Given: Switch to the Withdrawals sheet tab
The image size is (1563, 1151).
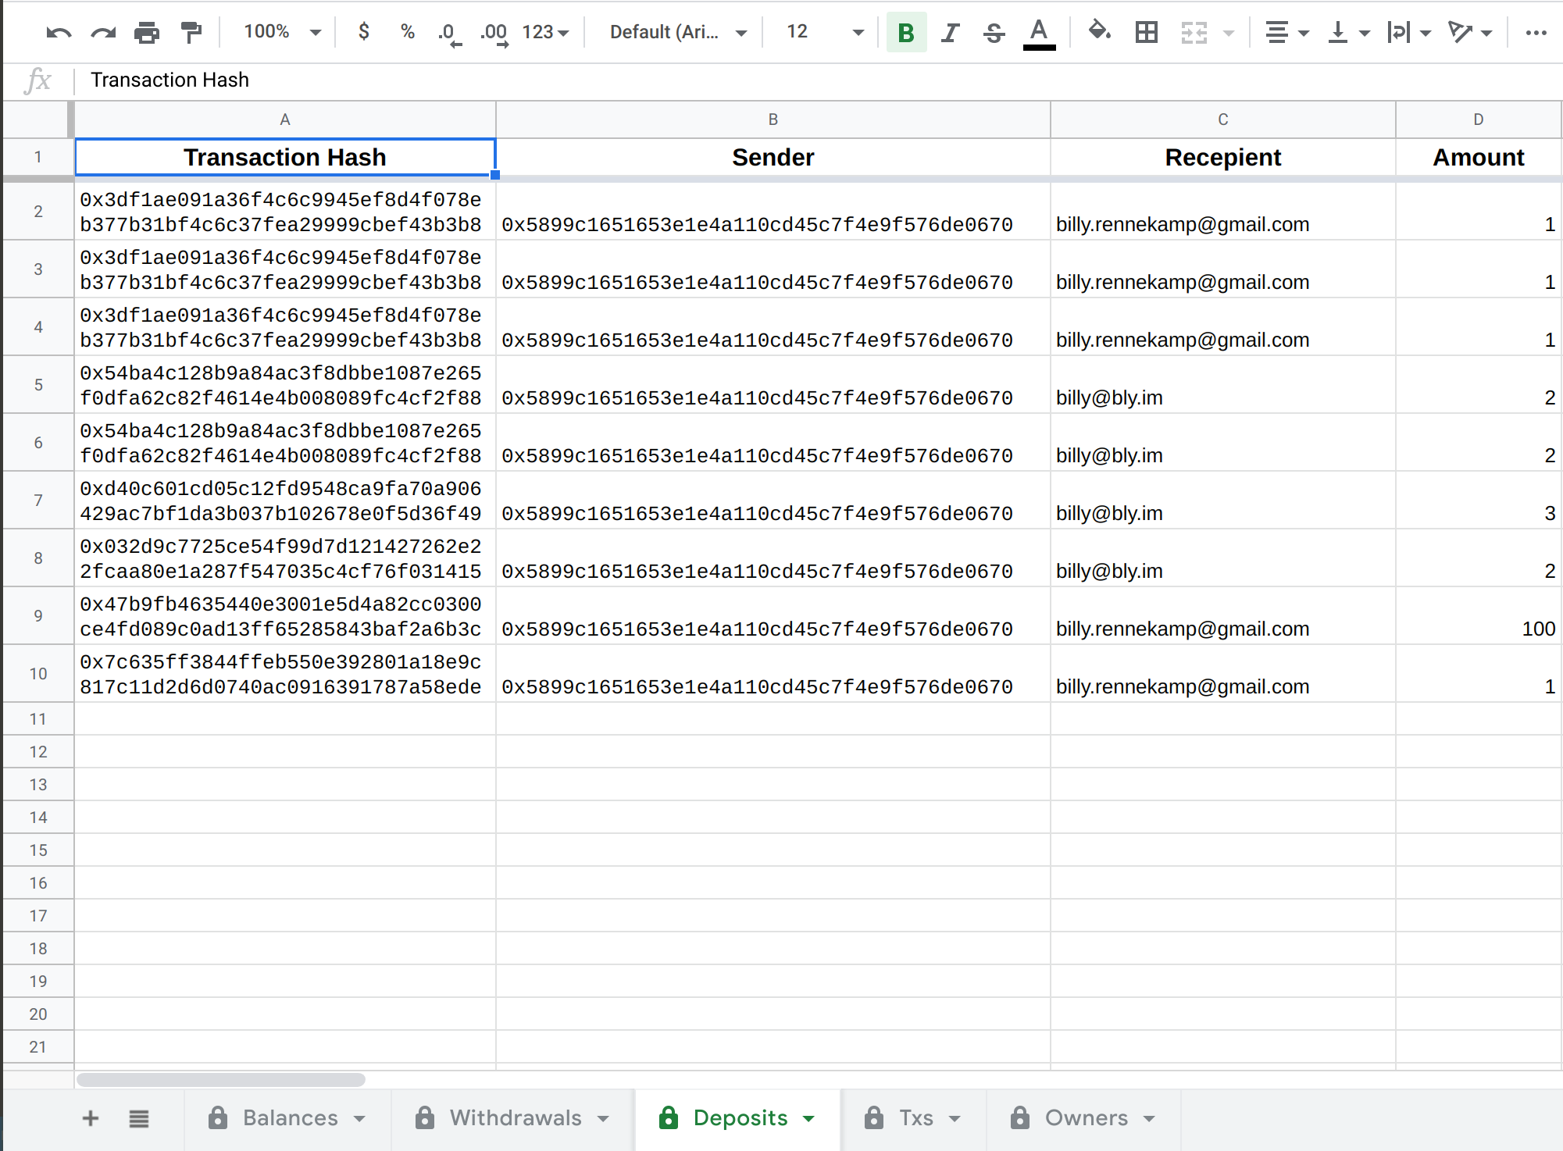Looking at the screenshot, I should point(515,1118).
